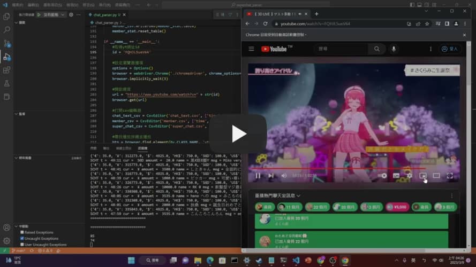The height and width of the screenshot is (267, 476).
Task: Open the Extensions view in VS Code
Action: pyautogui.click(x=6, y=70)
